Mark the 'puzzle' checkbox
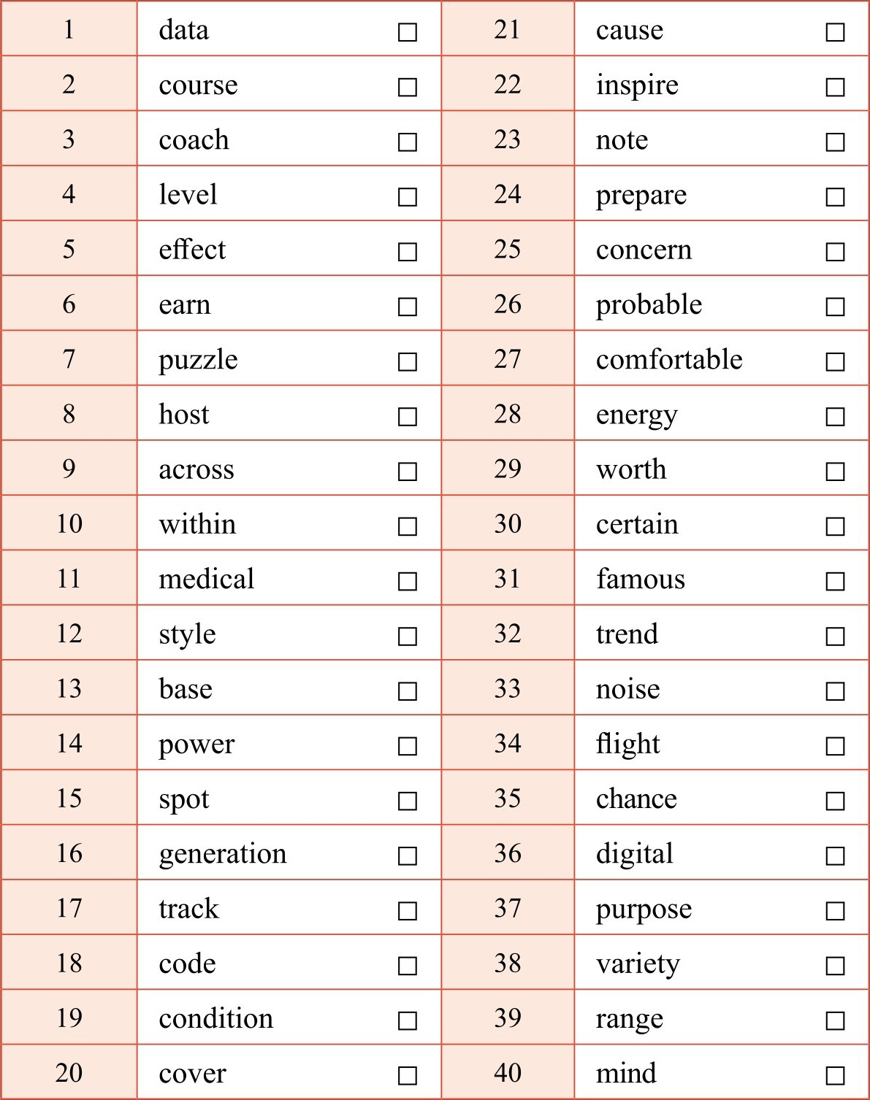The width and height of the screenshot is (870, 1100). coord(408,361)
